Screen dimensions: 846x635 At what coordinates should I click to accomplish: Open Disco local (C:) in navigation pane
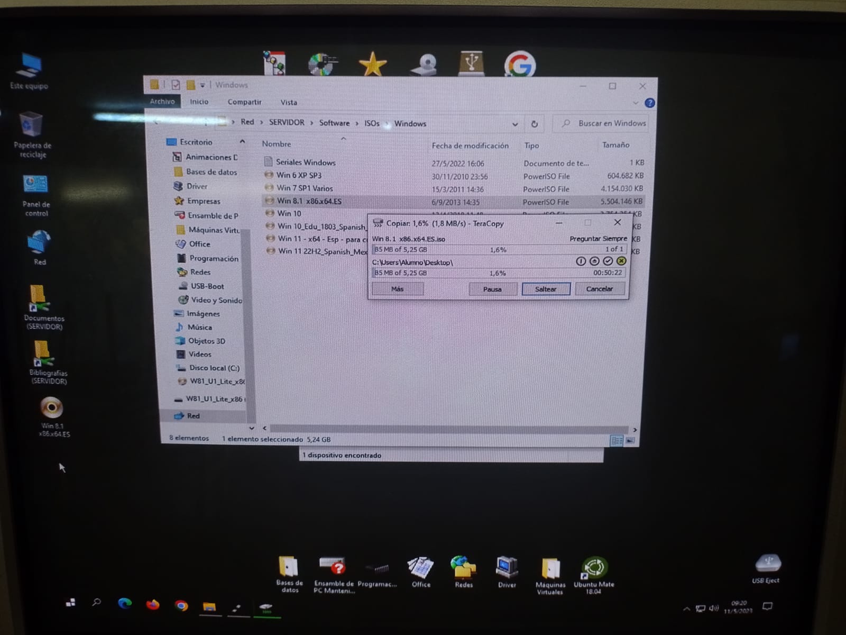click(214, 368)
